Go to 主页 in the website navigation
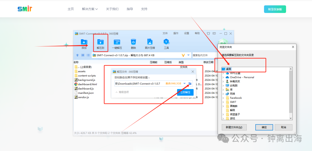The image size is (312, 151). (71, 9)
